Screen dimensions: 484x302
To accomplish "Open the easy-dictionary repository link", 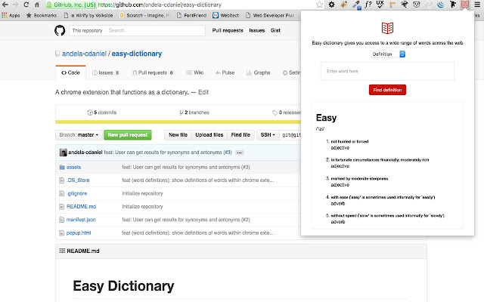I will [137, 54].
